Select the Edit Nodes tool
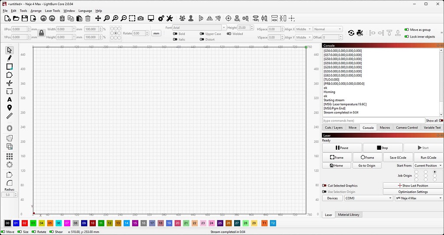Screen dimensions: 444x235 (x=10, y=83)
